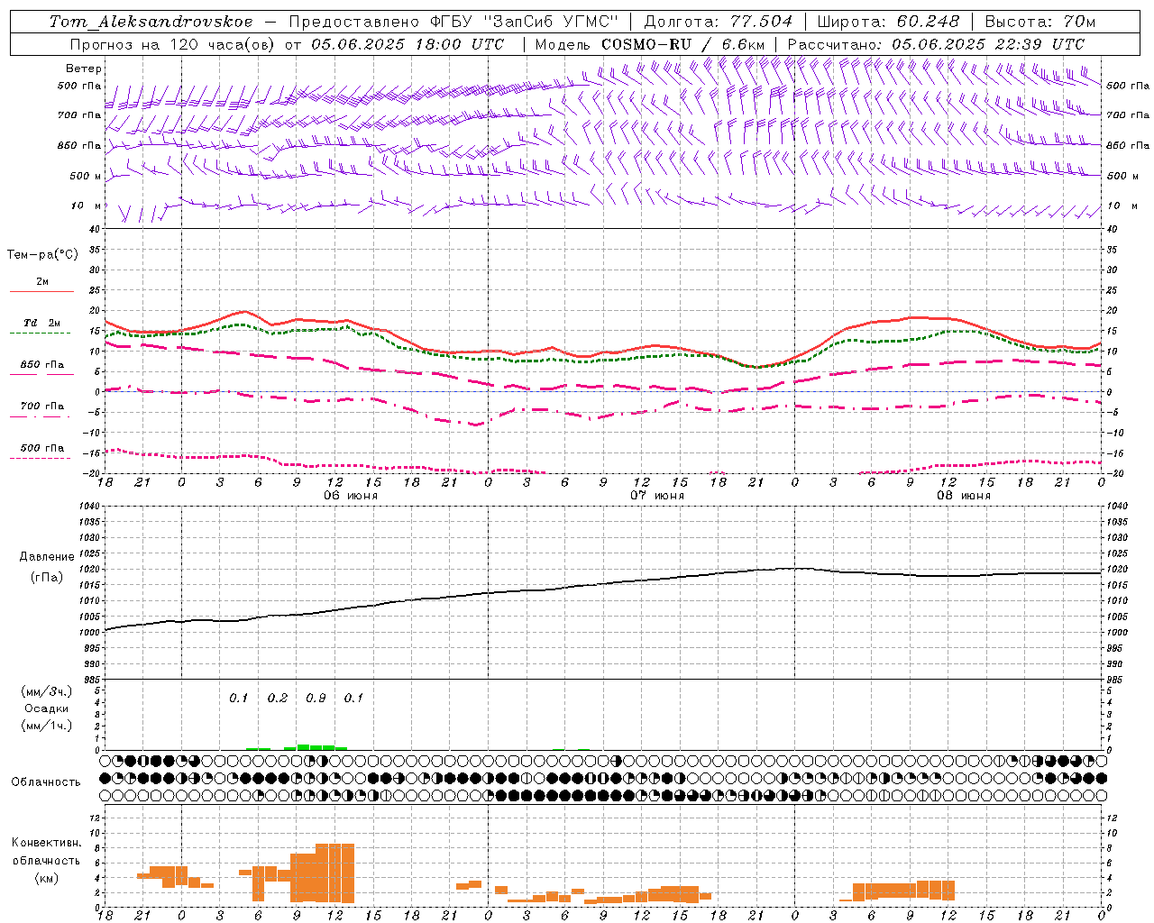The width and height of the screenshot is (1154, 923).
Task: Click the '(км)' kilometers unit label
Action: click(46, 878)
